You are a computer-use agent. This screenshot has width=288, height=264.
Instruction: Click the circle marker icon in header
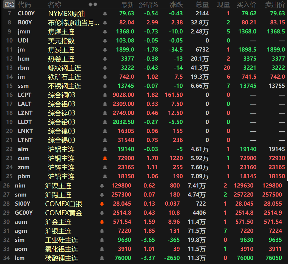coord(95,5)
